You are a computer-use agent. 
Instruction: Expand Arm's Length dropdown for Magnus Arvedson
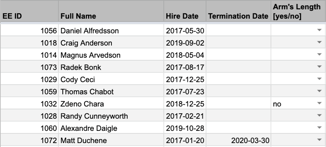(x=320, y=56)
